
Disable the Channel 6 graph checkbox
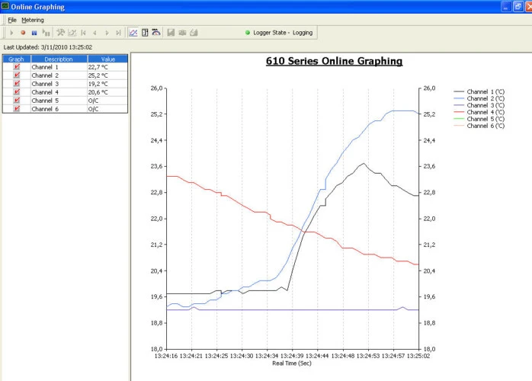17,109
